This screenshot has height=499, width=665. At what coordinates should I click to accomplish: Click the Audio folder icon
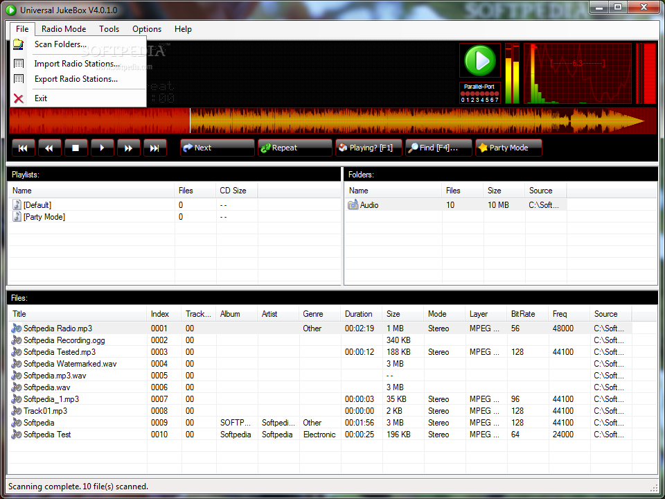[x=353, y=205]
